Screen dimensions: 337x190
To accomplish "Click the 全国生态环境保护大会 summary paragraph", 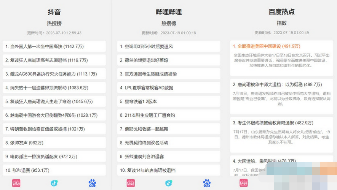I will [x=281, y=60].
